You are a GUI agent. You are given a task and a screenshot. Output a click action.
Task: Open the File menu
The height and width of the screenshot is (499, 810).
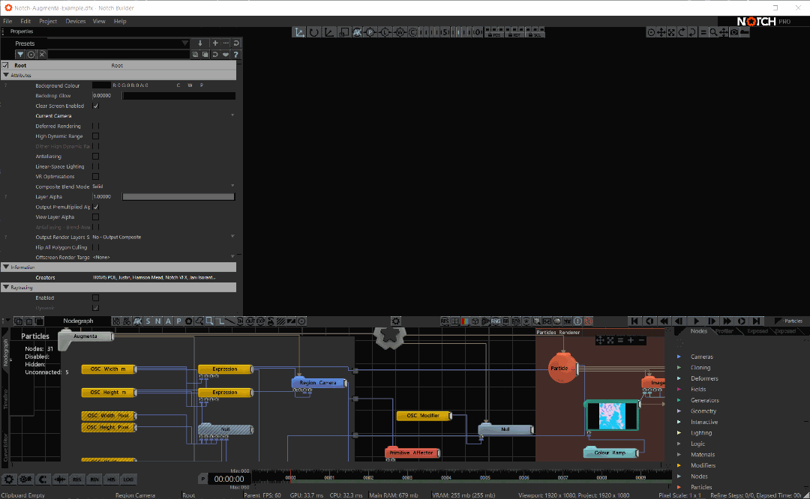pyautogui.click(x=7, y=21)
